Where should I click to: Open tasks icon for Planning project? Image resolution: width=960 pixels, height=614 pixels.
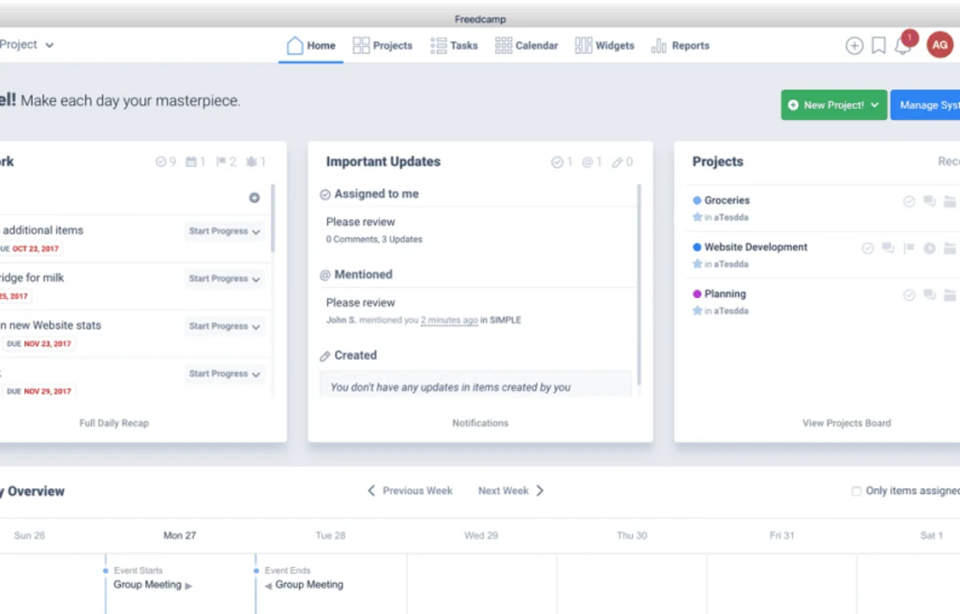(909, 295)
